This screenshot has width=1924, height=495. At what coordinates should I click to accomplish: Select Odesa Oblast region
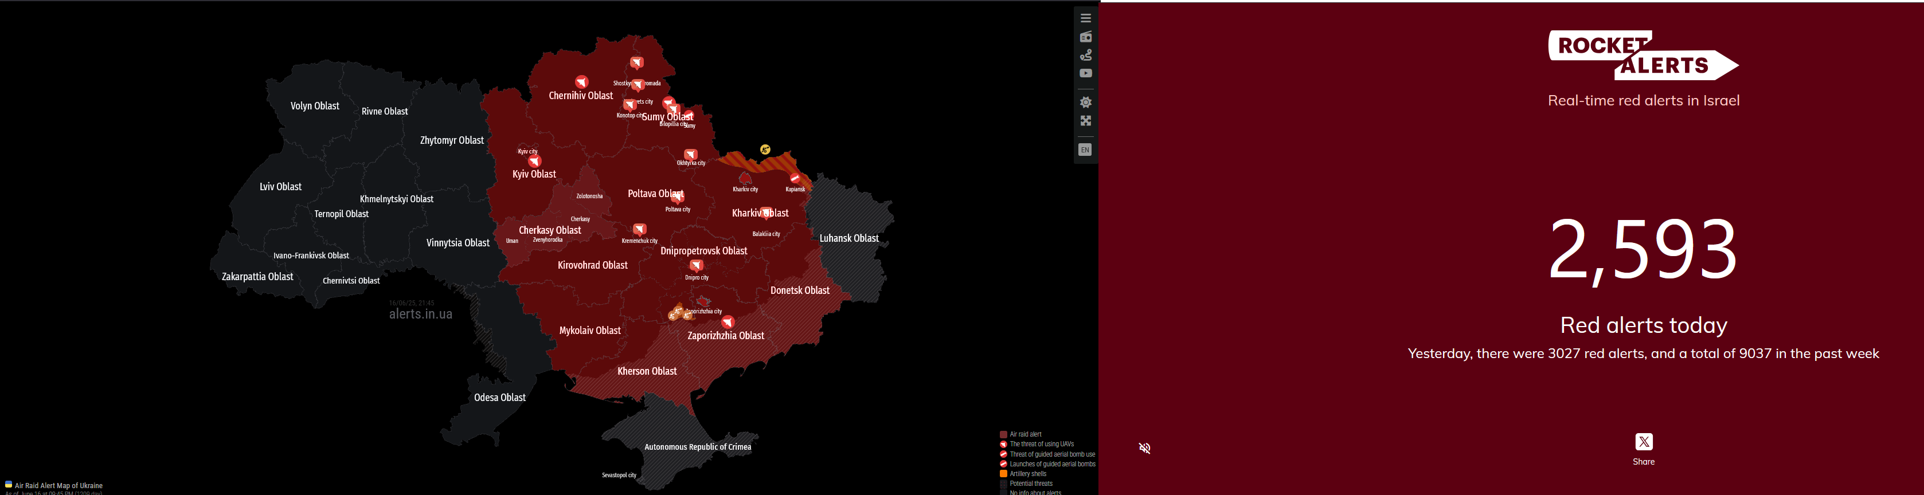click(500, 397)
